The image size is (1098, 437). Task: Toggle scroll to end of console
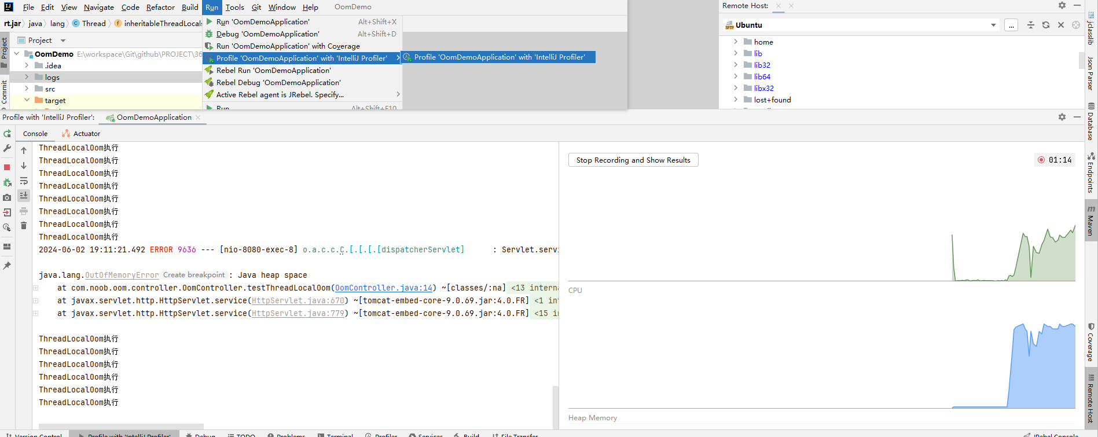coord(24,196)
